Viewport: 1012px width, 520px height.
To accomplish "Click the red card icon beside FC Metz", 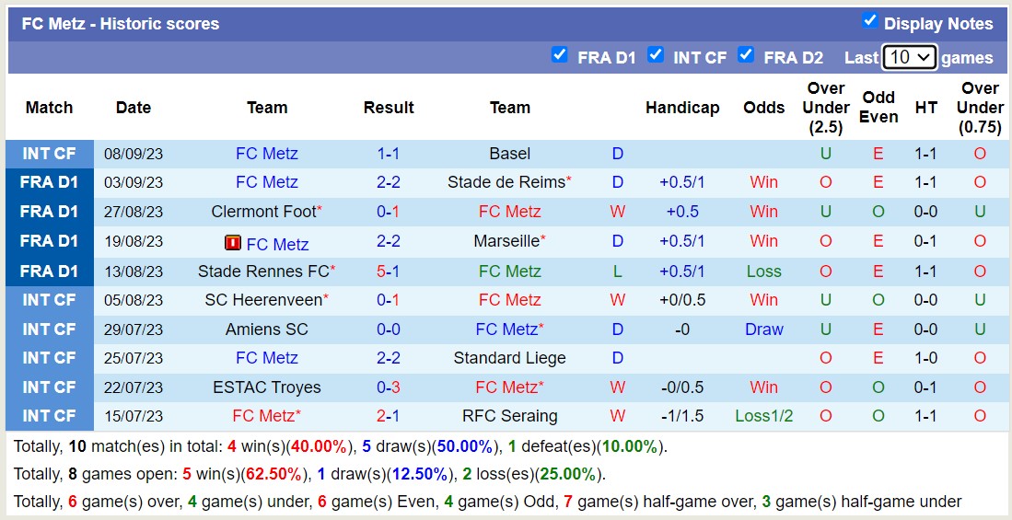I will point(233,244).
